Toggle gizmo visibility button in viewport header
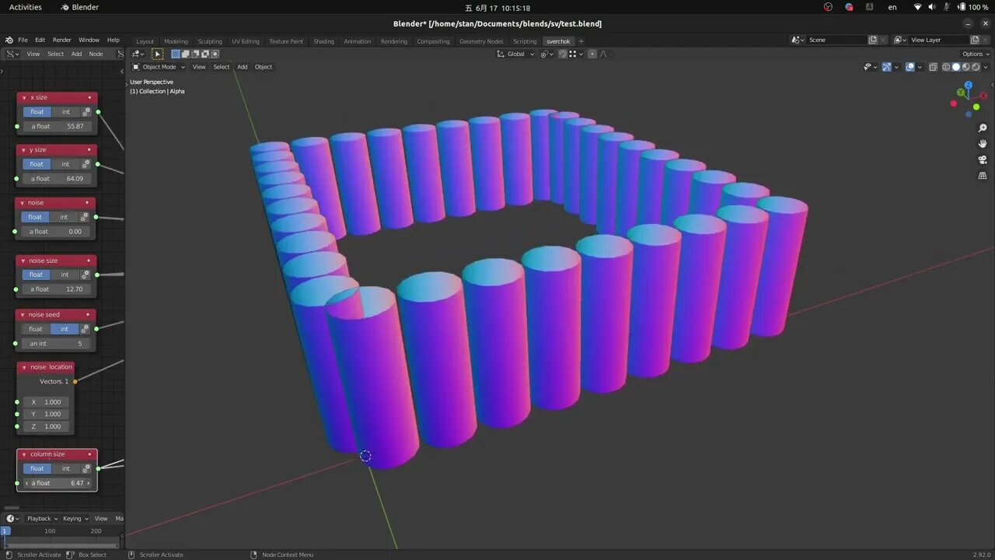 (886, 67)
